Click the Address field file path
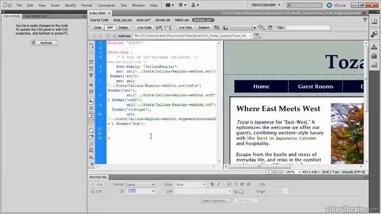The image size is (381, 214). 190,36
